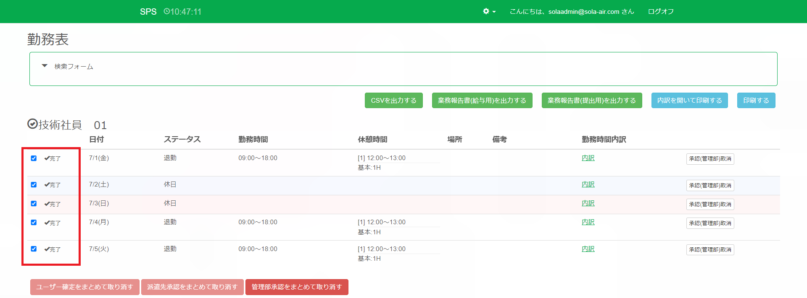Click the 完了 checkmark icon for 7/5
The width and height of the screenshot is (807, 298).
pos(47,249)
